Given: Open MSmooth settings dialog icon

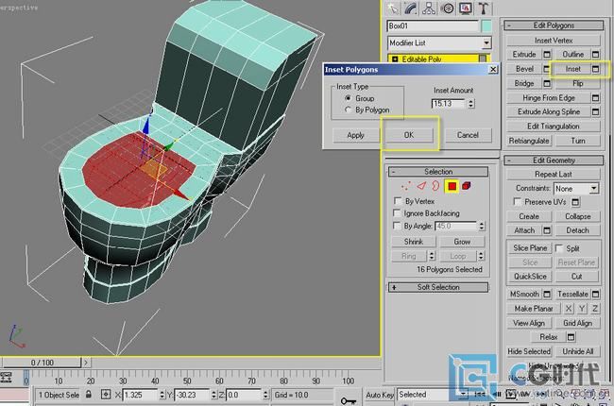Looking at the screenshot, I should [547, 294].
